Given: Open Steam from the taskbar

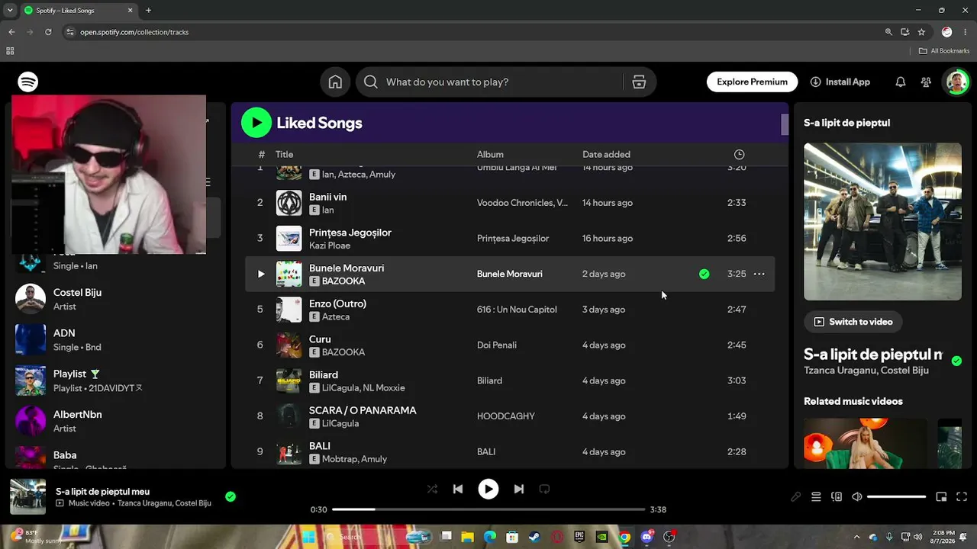Looking at the screenshot, I should [x=534, y=537].
